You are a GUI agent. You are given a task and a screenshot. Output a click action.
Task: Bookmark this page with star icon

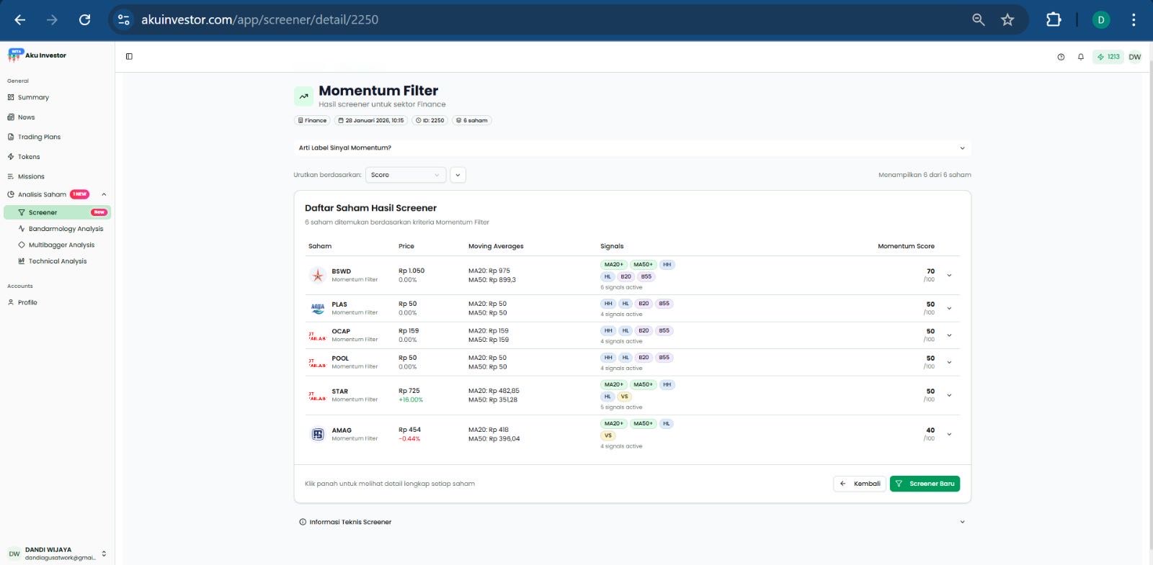(x=1007, y=20)
